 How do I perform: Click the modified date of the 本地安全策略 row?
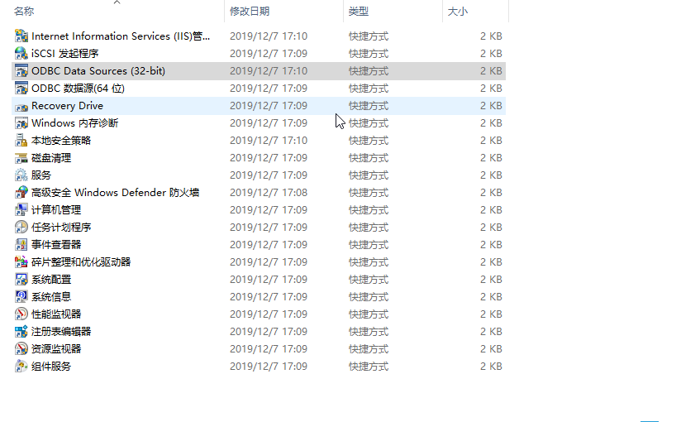[269, 141]
